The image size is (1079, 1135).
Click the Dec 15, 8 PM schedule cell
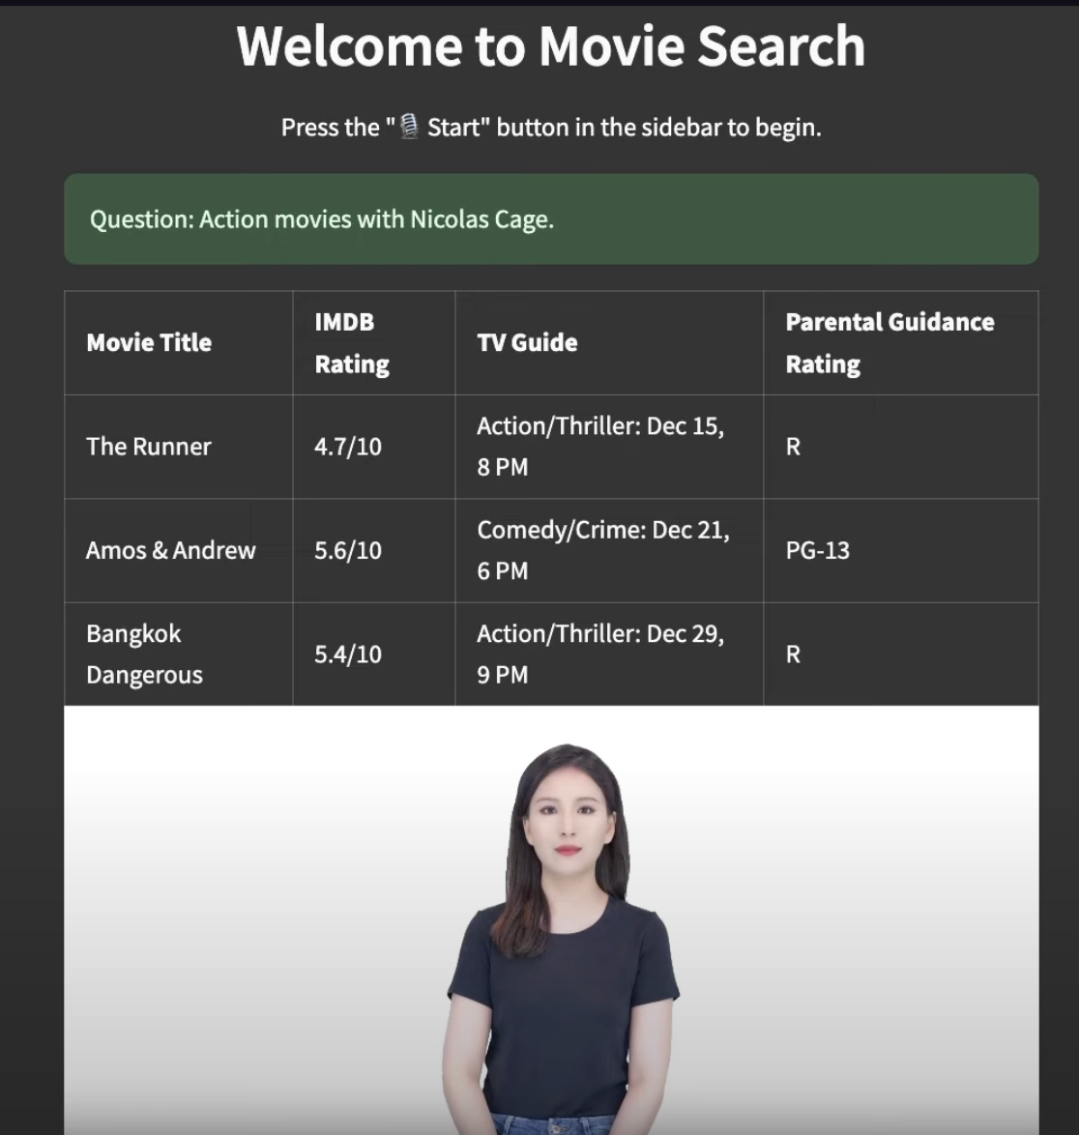(x=609, y=447)
